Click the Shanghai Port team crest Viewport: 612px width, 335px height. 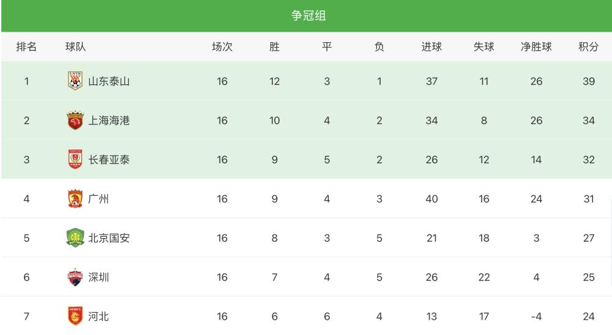(75, 120)
